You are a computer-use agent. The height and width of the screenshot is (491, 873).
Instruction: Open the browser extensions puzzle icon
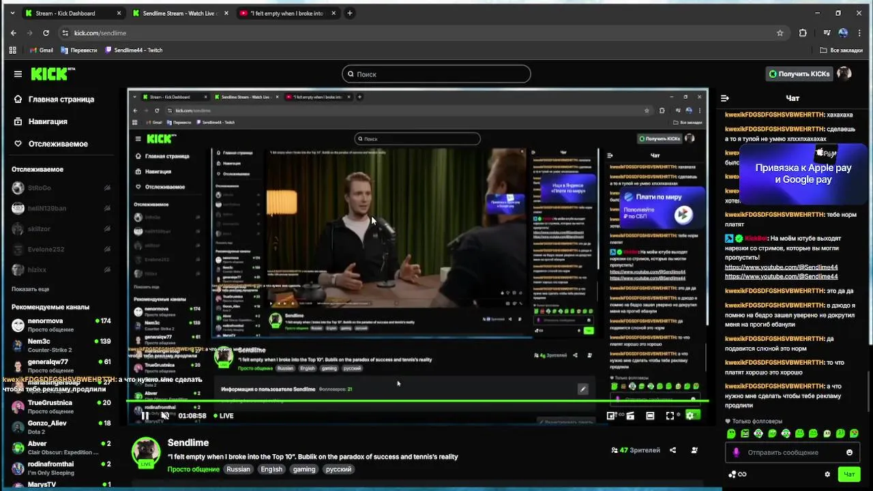click(x=803, y=33)
